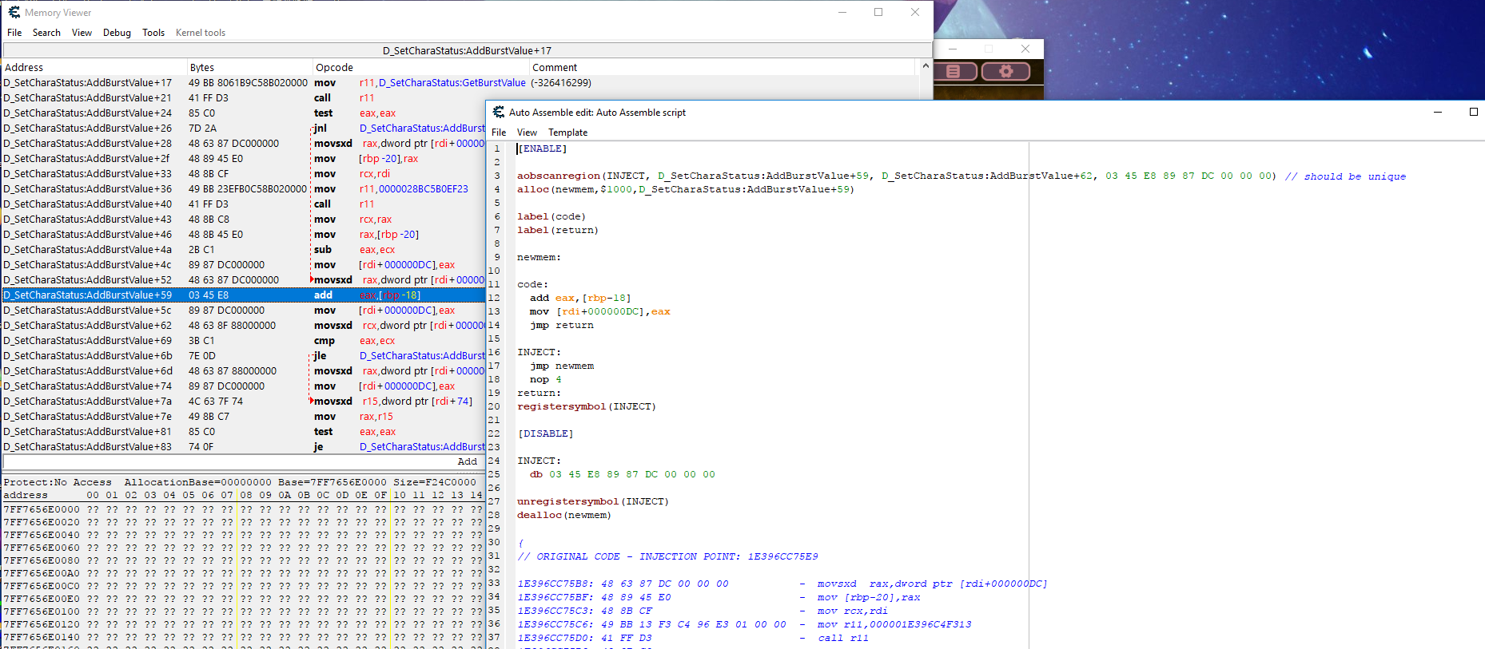Viewport: 1485px width, 649px height.
Task: Click the Comment column header
Action: coord(555,68)
